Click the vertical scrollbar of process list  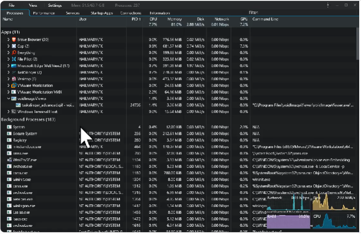pos(357,44)
